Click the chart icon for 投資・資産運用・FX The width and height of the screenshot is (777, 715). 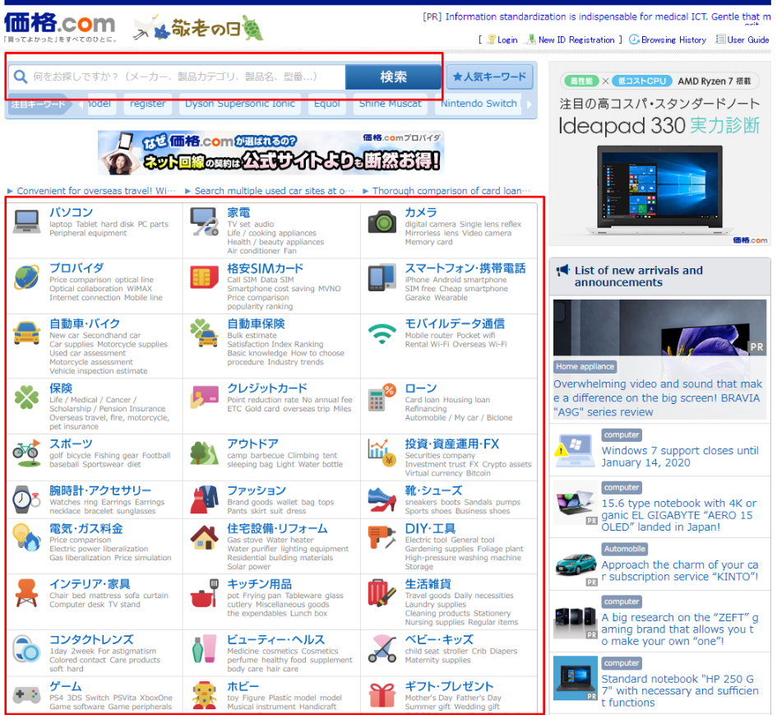point(382,453)
